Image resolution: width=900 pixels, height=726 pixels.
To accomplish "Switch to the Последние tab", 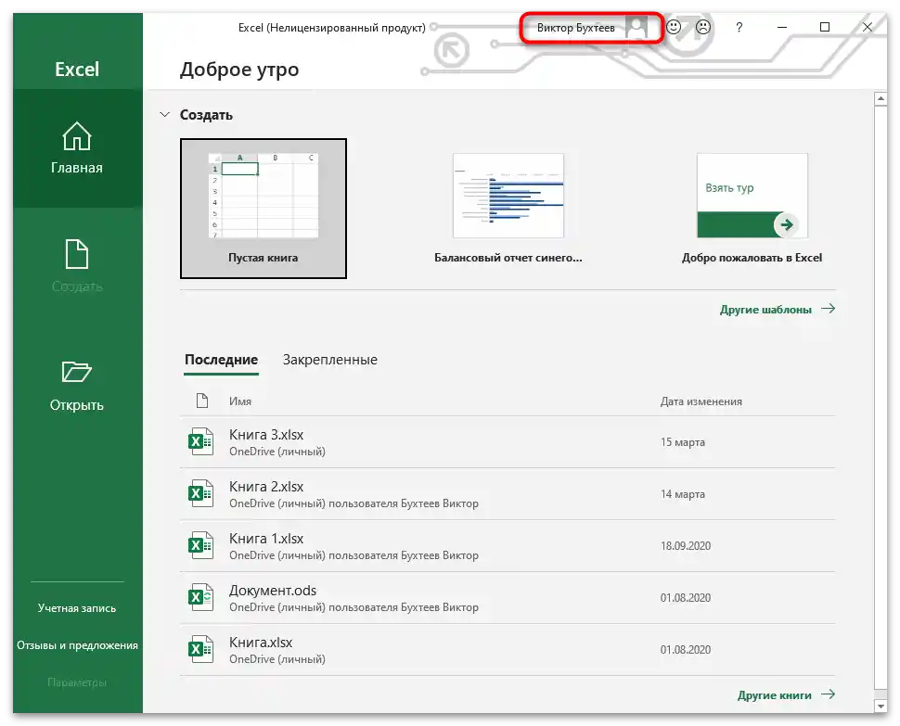I will click(x=221, y=360).
